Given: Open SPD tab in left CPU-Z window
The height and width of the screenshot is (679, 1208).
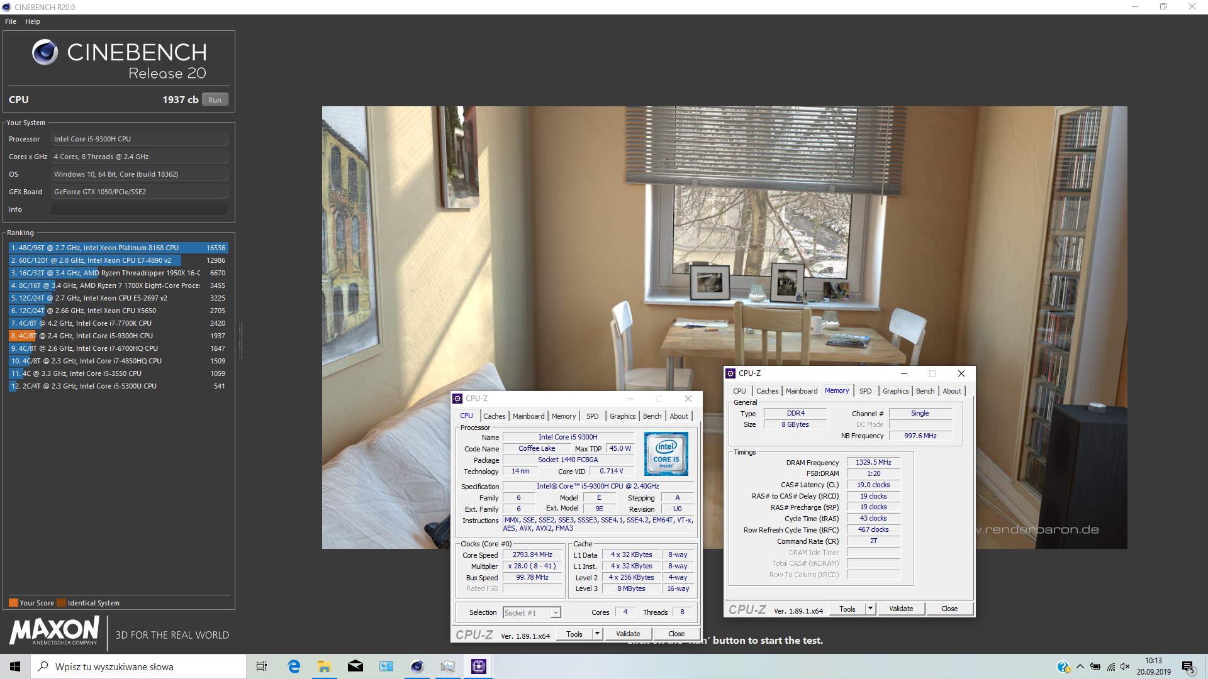Looking at the screenshot, I should tap(593, 416).
